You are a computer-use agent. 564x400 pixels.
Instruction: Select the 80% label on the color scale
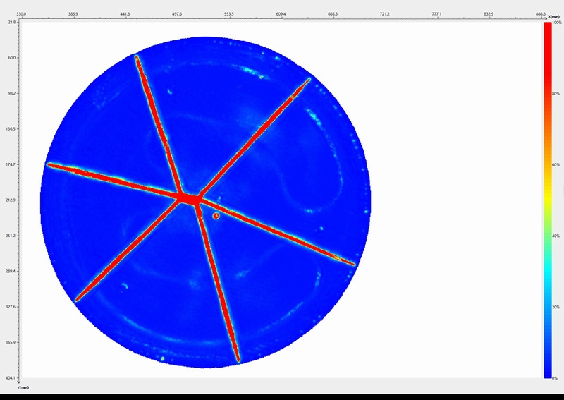point(556,94)
